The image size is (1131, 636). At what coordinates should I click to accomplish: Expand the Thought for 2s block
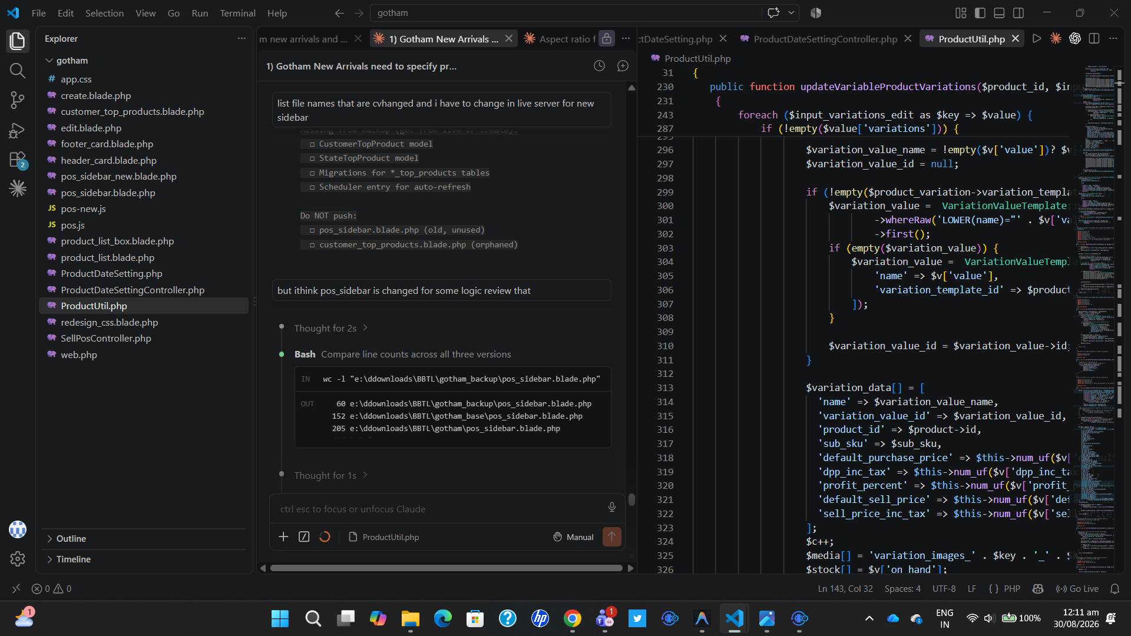(x=331, y=328)
